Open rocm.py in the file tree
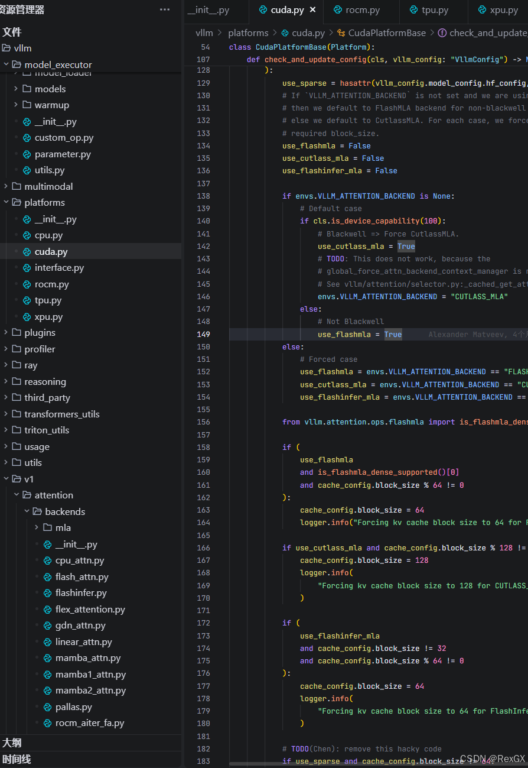 (x=51, y=284)
